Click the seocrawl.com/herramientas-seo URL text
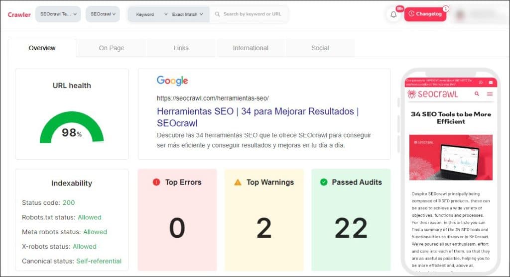Screen dimensions: 510x277 point(213,98)
